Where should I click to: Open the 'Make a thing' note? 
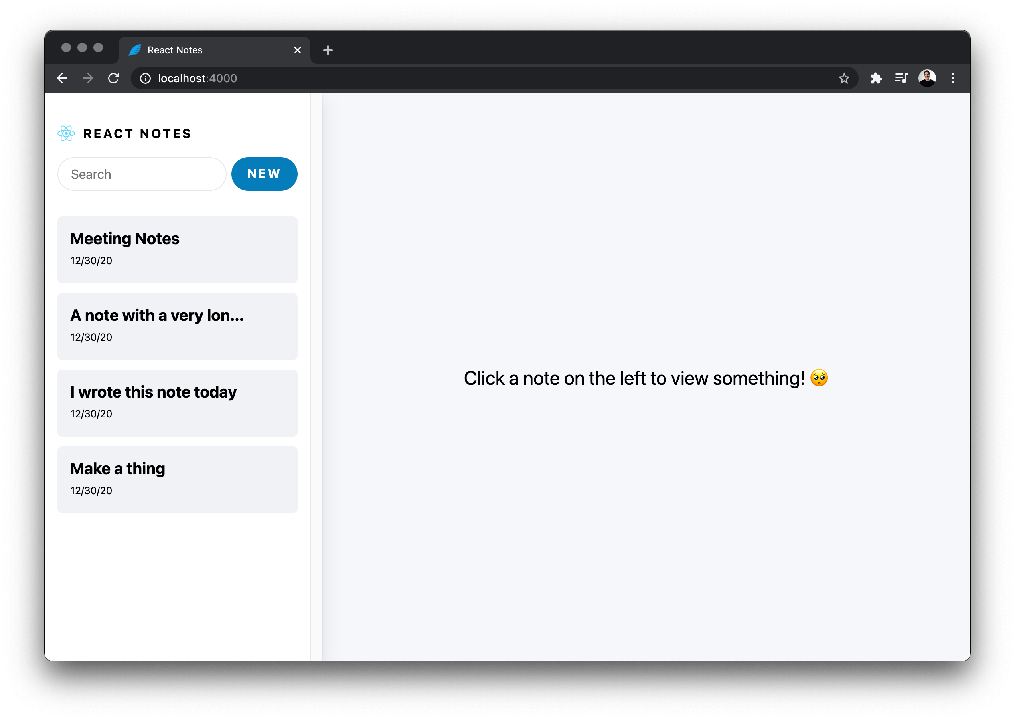pos(177,480)
